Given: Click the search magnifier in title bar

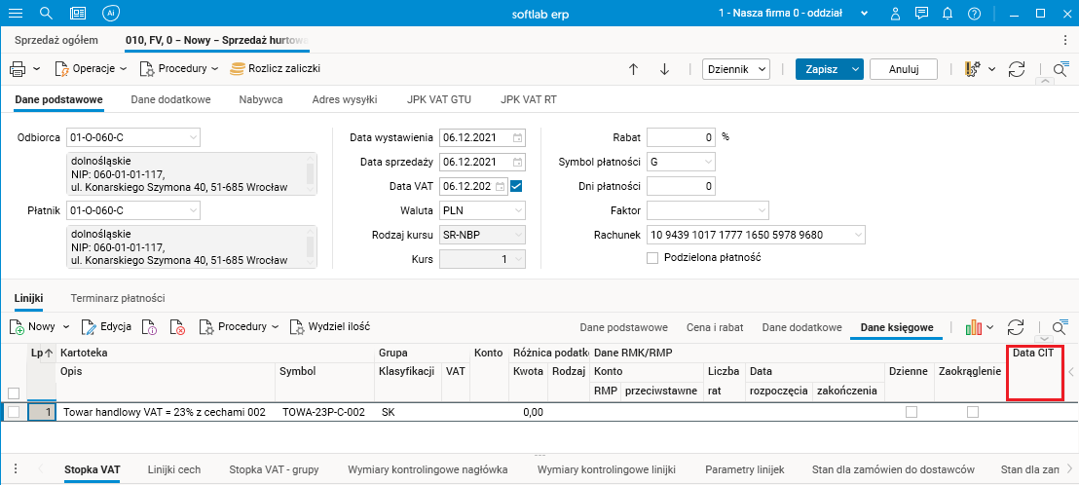Looking at the screenshot, I should (46, 13).
